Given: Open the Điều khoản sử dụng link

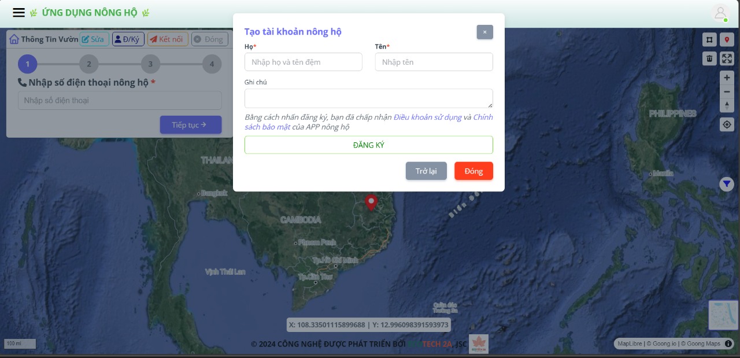Looking at the screenshot, I should point(427,117).
